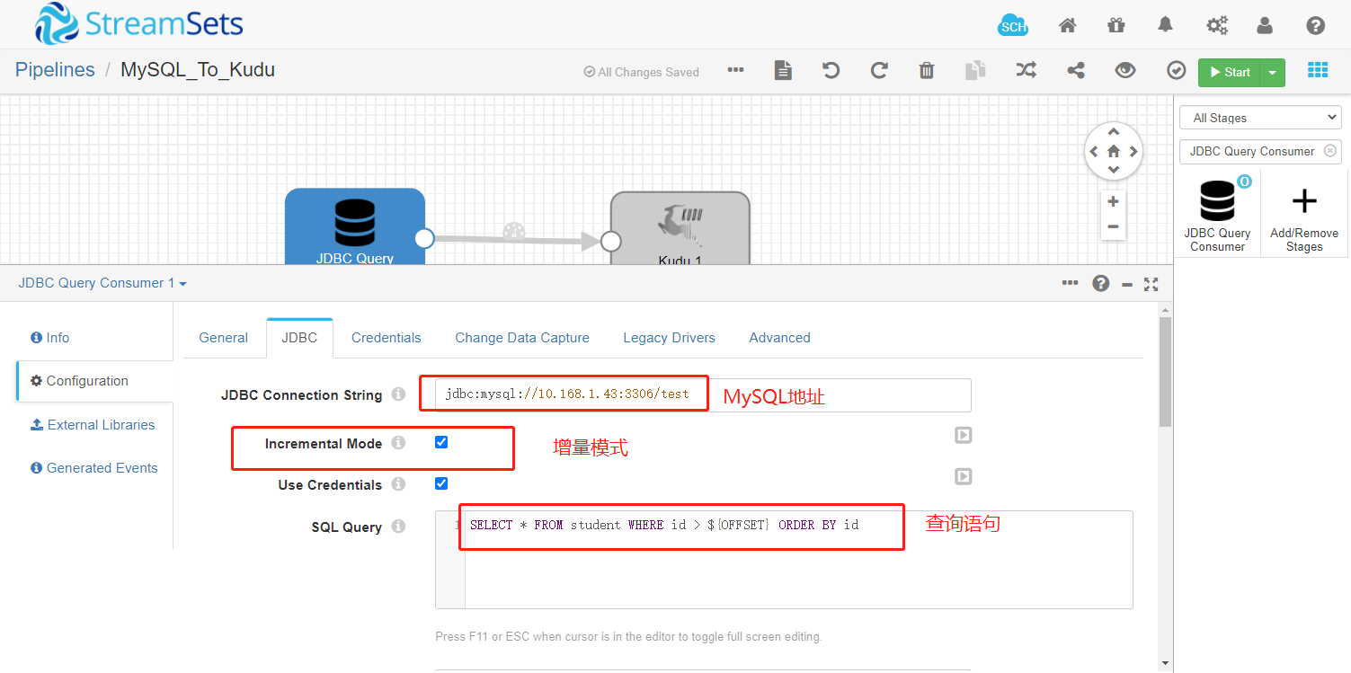Delete selected stage with trash icon
The image size is (1351, 673).
point(927,70)
